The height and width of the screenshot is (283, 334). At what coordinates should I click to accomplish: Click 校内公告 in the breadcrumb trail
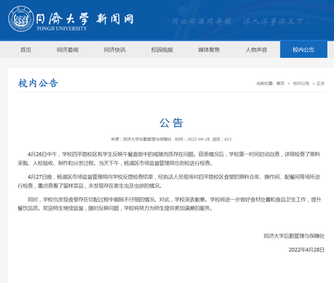(x=301, y=83)
